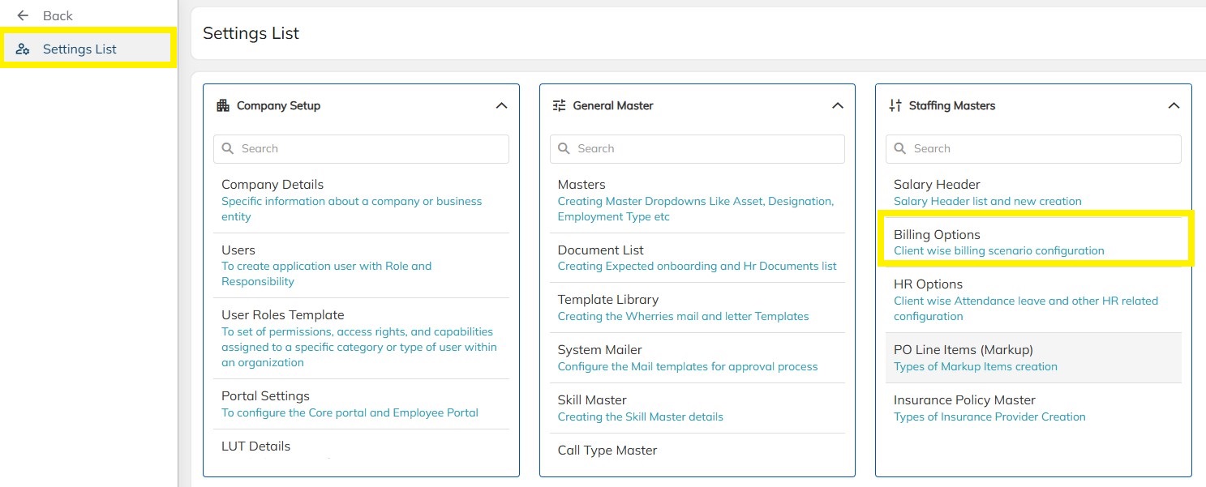Open the Template Library entry

click(607, 300)
